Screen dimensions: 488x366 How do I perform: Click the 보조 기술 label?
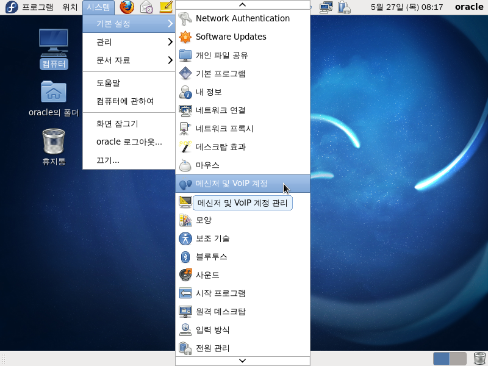(212, 239)
